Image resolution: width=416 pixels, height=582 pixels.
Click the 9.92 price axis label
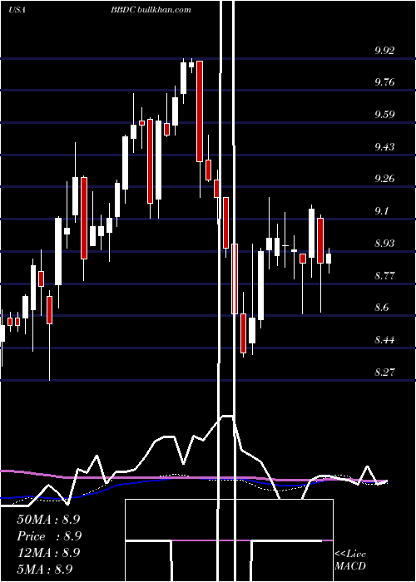point(384,51)
